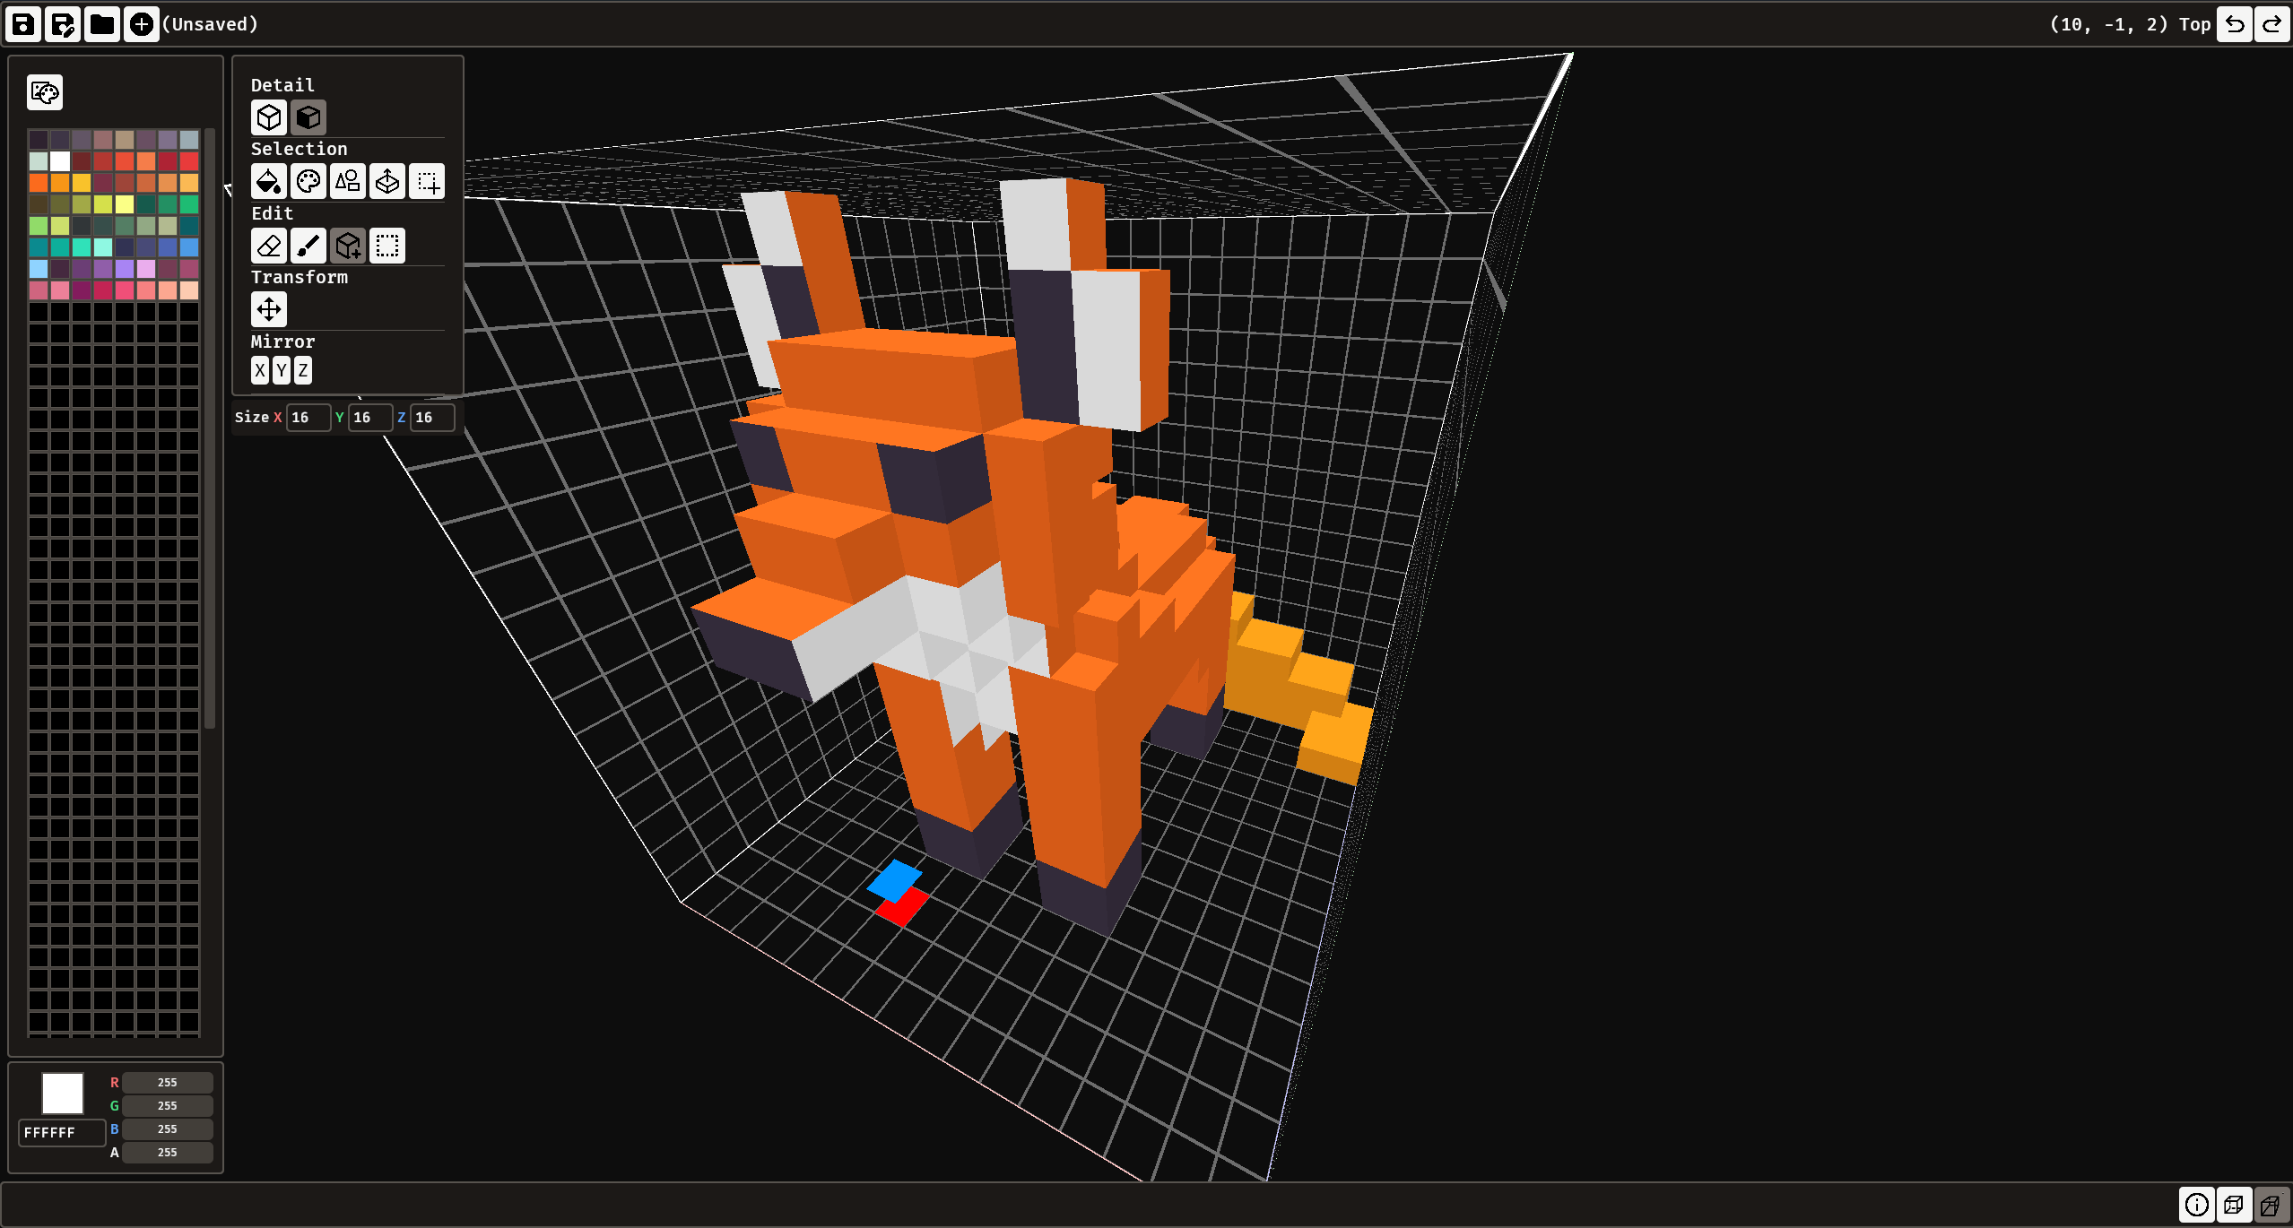The height and width of the screenshot is (1228, 2293).
Task: Choose the shapes selection tool
Action: (348, 181)
